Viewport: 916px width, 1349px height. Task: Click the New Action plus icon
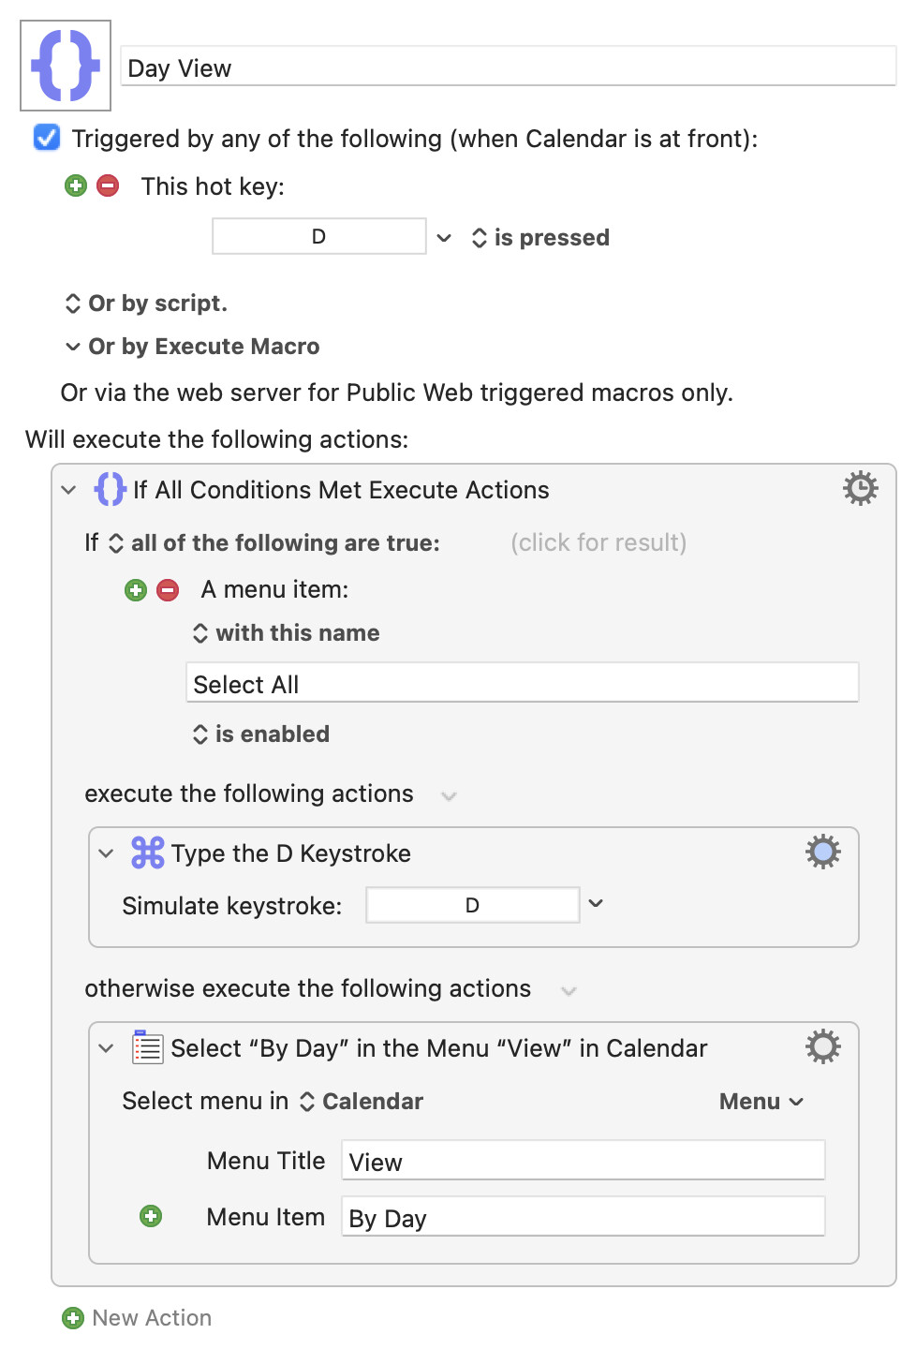(x=73, y=1318)
